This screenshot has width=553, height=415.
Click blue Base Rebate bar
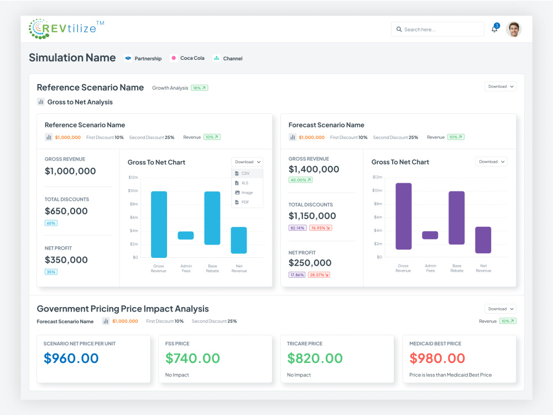click(212, 218)
